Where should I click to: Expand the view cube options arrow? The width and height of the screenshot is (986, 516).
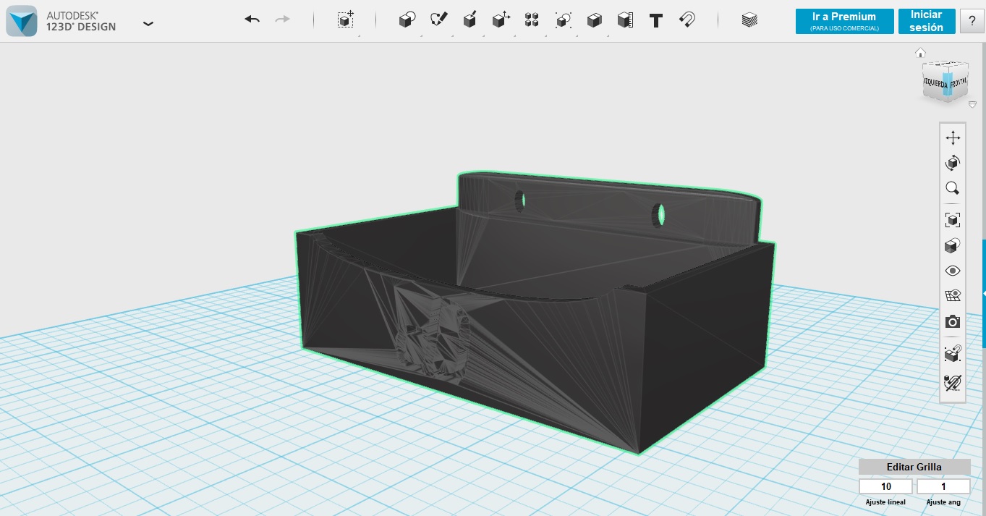[x=972, y=105]
